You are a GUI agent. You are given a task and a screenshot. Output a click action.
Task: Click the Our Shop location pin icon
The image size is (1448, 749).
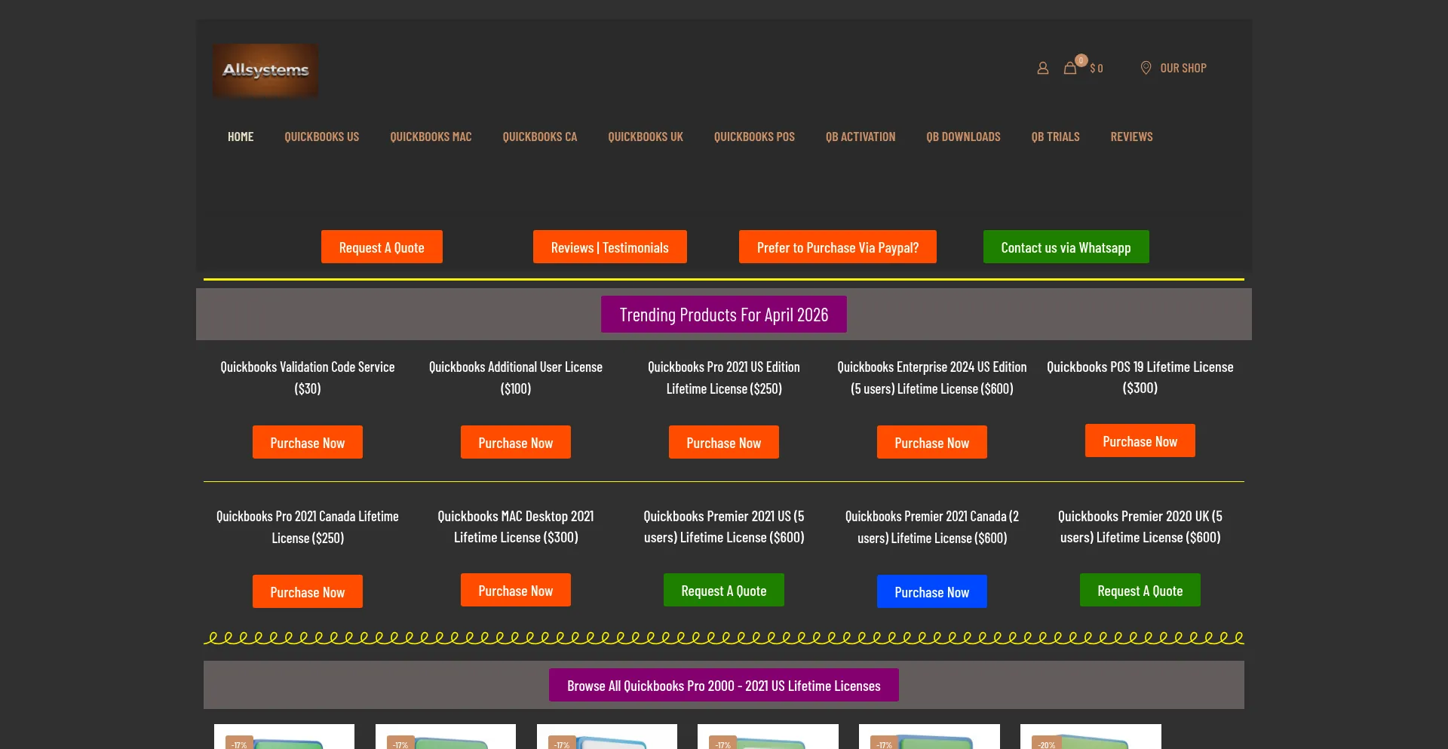pyautogui.click(x=1146, y=68)
